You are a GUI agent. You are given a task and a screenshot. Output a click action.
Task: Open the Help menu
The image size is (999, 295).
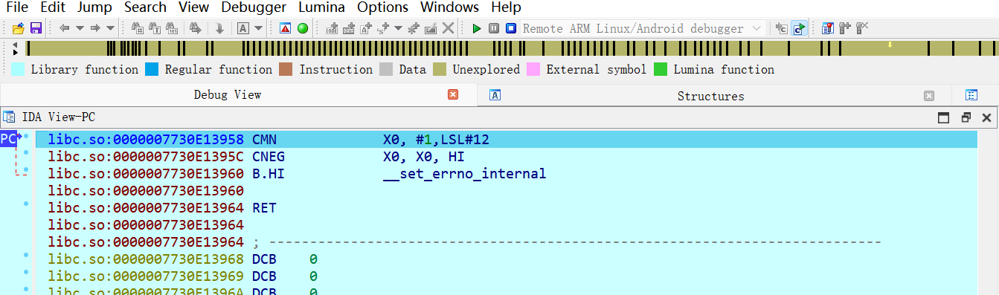tap(506, 7)
